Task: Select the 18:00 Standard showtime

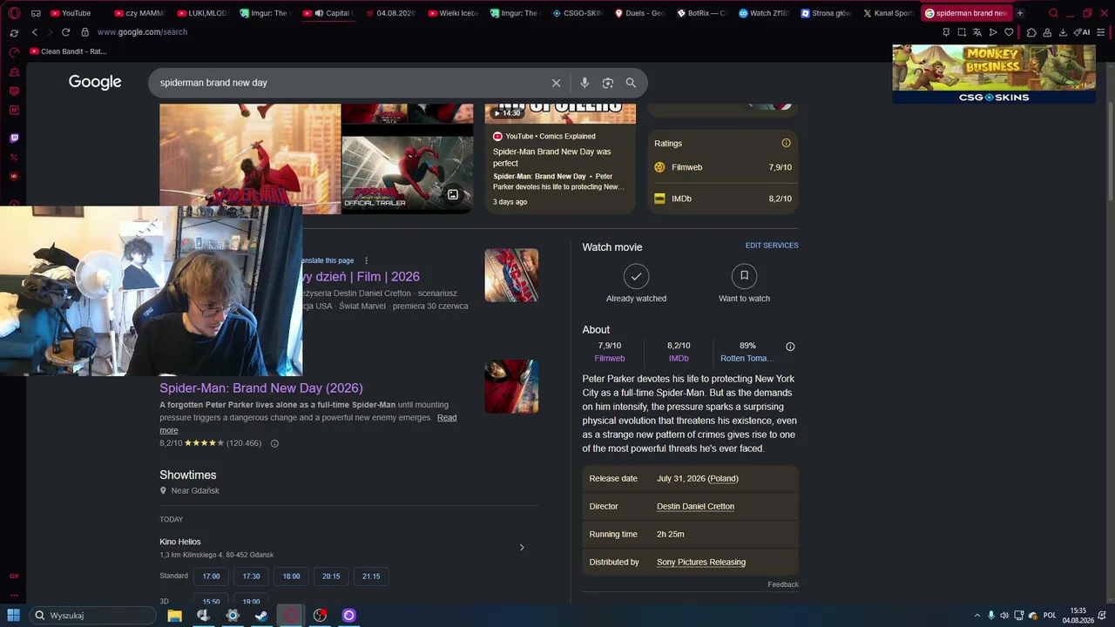Action: pyautogui.click(x=291, y=576)
